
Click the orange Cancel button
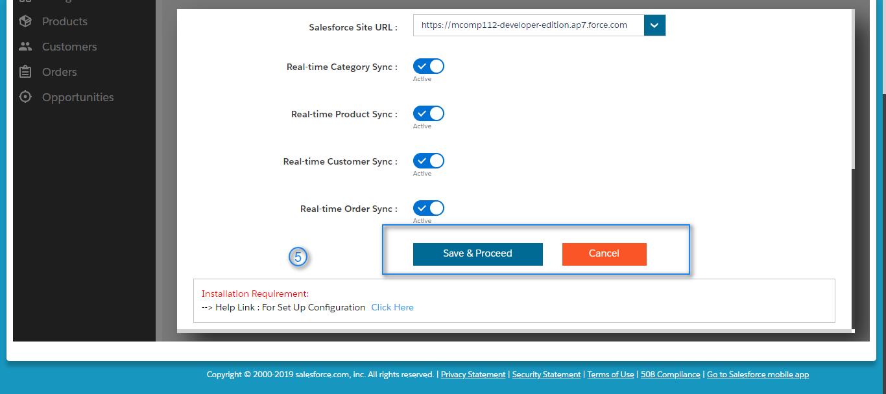pyautogui.click(x=604, y=253)
